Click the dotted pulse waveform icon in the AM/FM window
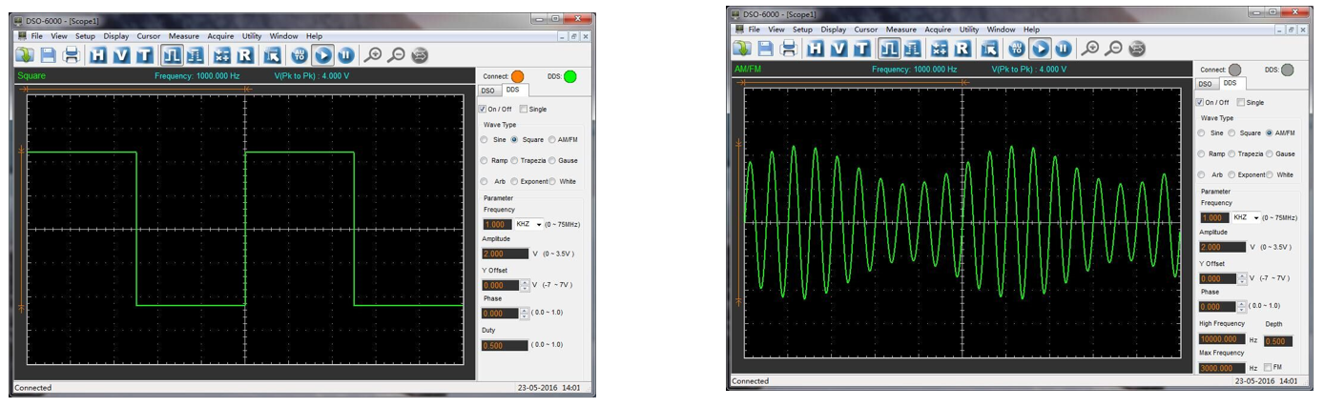This screenshot has width=1324, height=407. [x=913, y=49]
